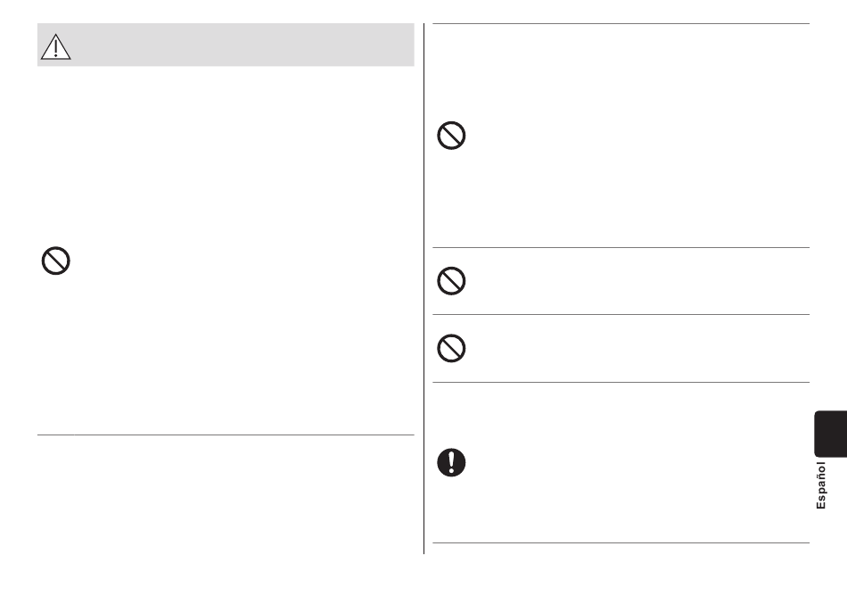Click the rule below the first right-column section
Screen dimensions: 847x596
621,247
